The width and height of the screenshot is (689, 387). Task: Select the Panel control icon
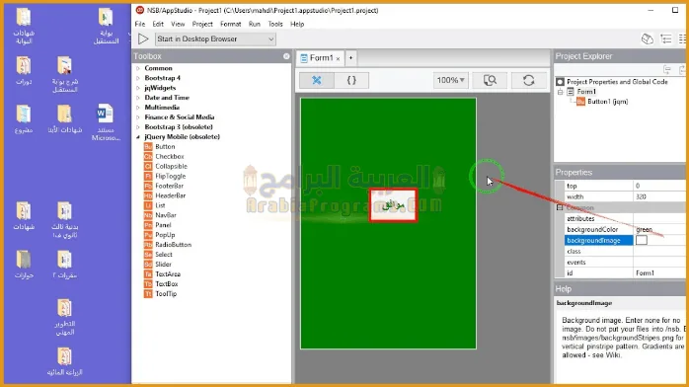pos(148,225)
